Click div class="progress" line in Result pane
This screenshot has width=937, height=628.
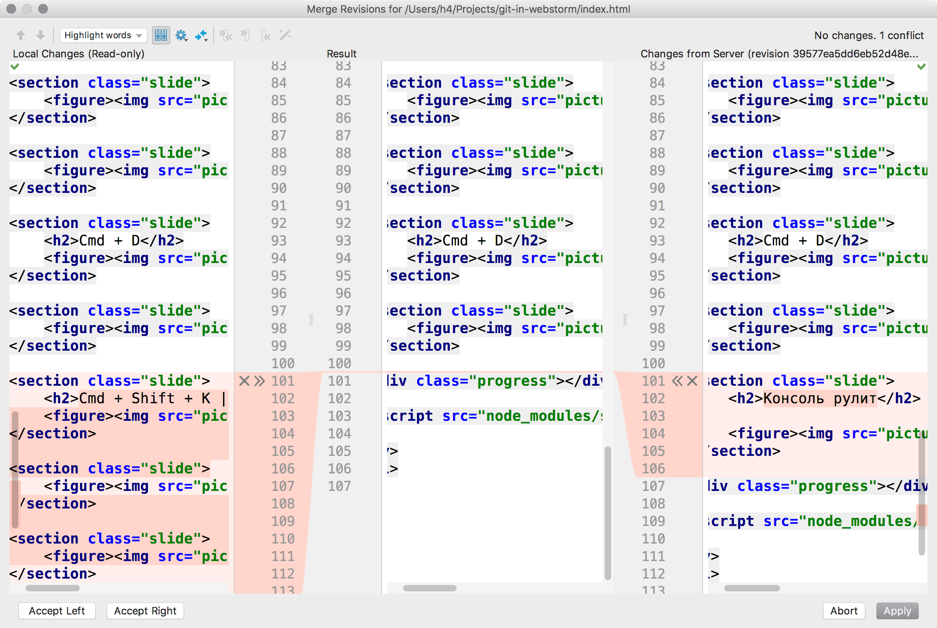pos(494,381)
